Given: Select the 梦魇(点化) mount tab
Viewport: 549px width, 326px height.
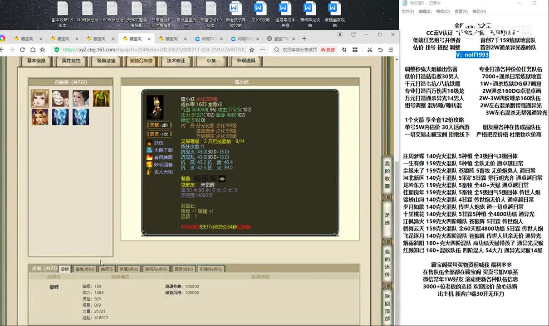Looking at the screenshot, I should 129,269.
